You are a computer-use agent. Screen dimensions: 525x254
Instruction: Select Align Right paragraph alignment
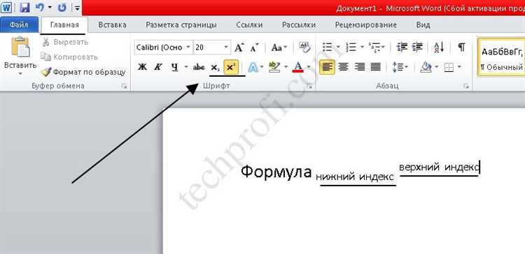(360, 68)
